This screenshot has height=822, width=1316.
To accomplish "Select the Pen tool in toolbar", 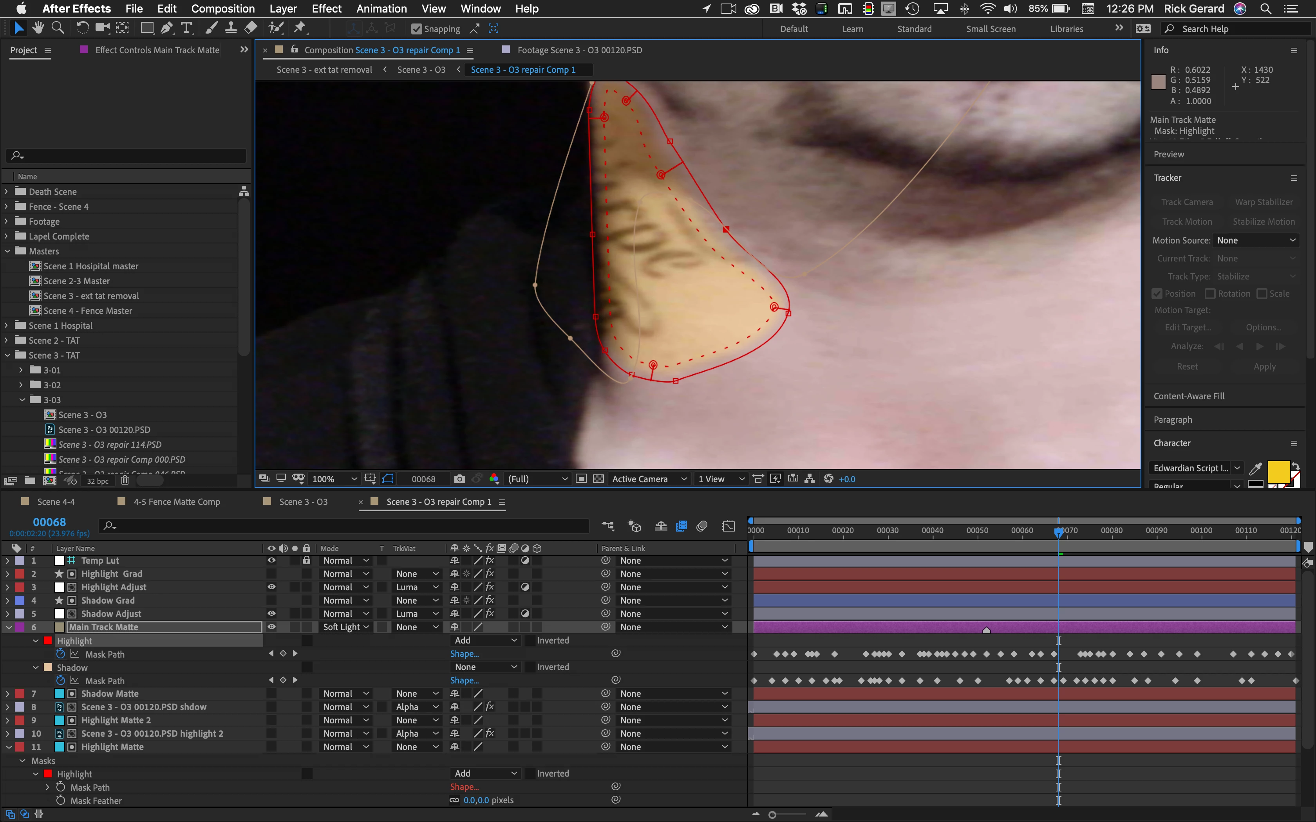I will 166,28.
